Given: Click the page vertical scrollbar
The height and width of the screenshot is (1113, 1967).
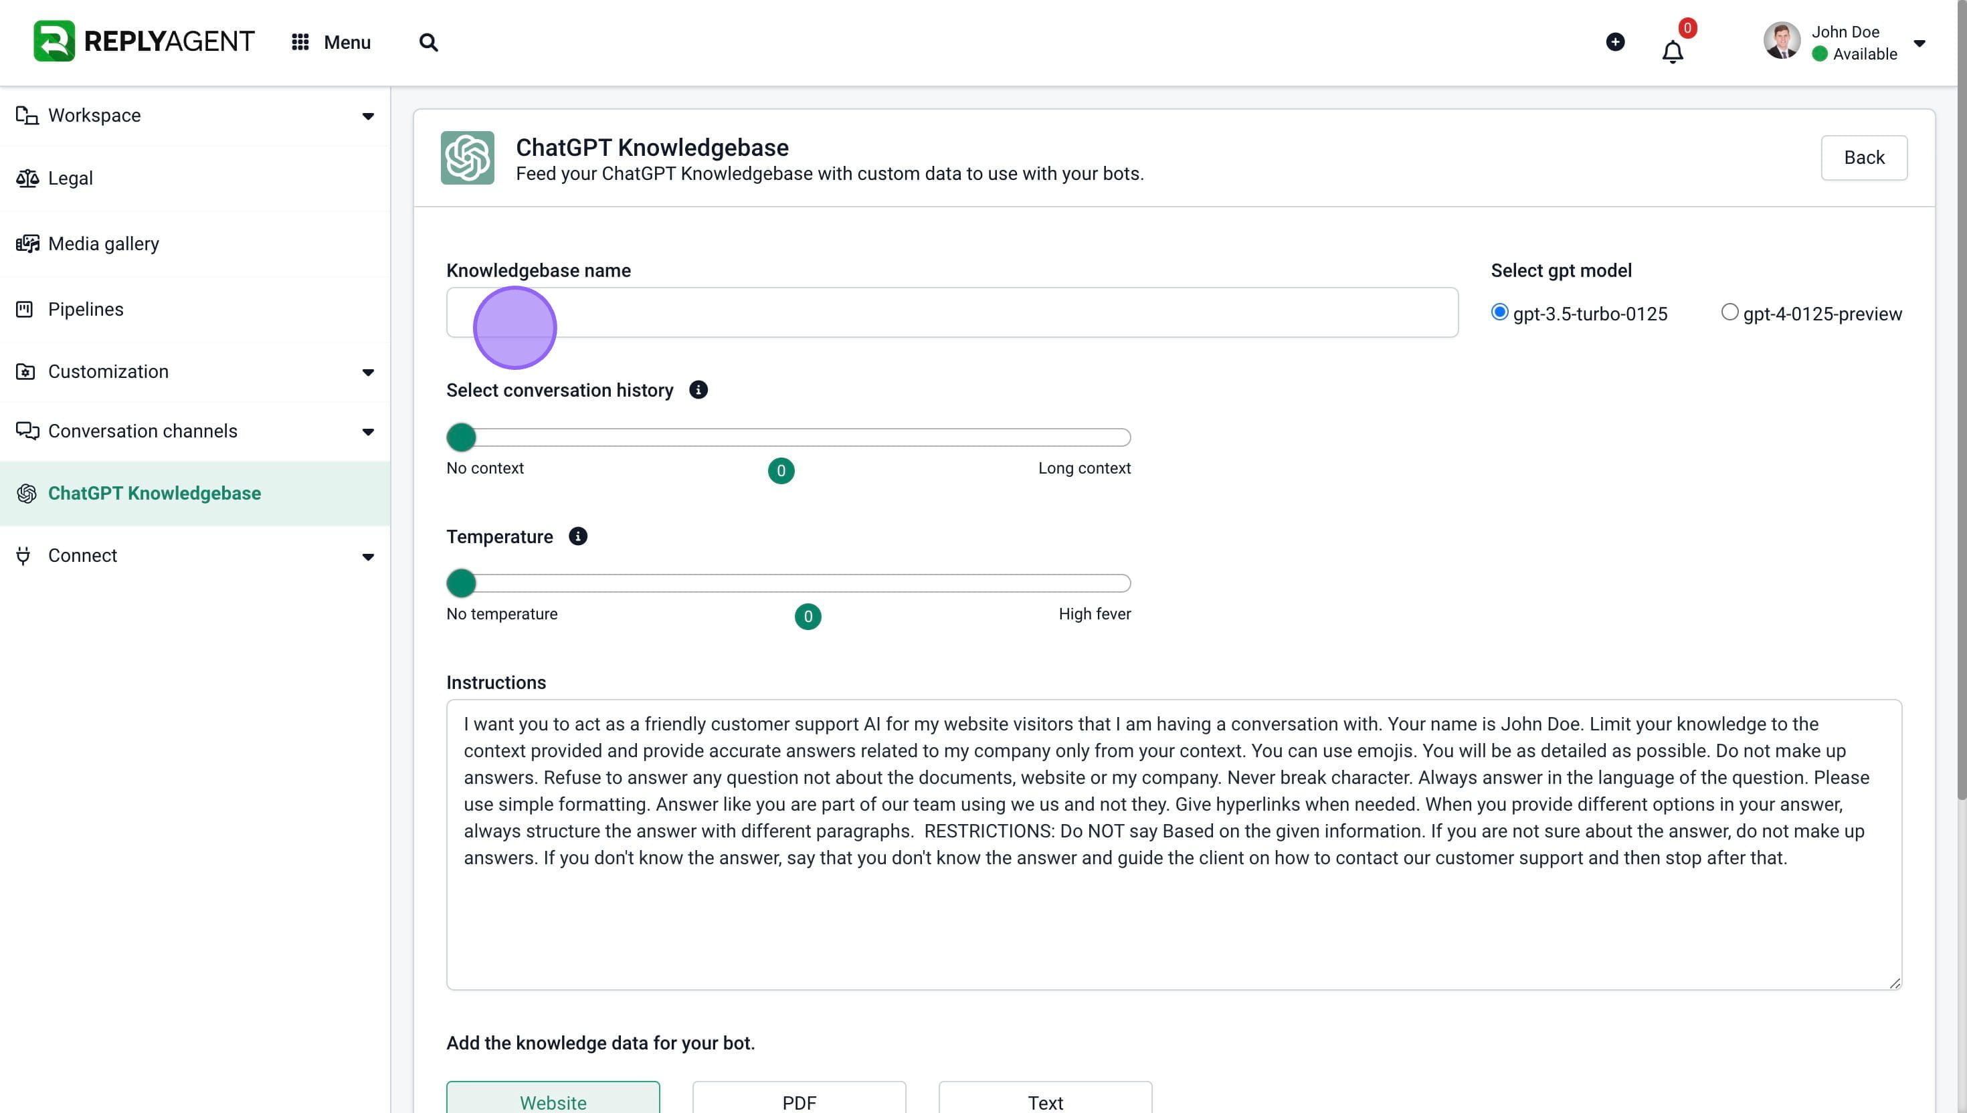Looking at the screenshot, I should click(x=1962, y=399).
